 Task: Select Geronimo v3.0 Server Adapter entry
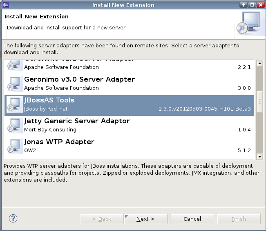point(123,83)
